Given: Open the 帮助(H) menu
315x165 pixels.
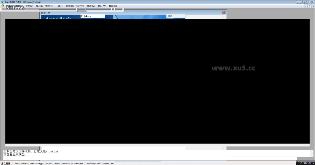Looking at the screenshot, I should [x=113, y=6].
